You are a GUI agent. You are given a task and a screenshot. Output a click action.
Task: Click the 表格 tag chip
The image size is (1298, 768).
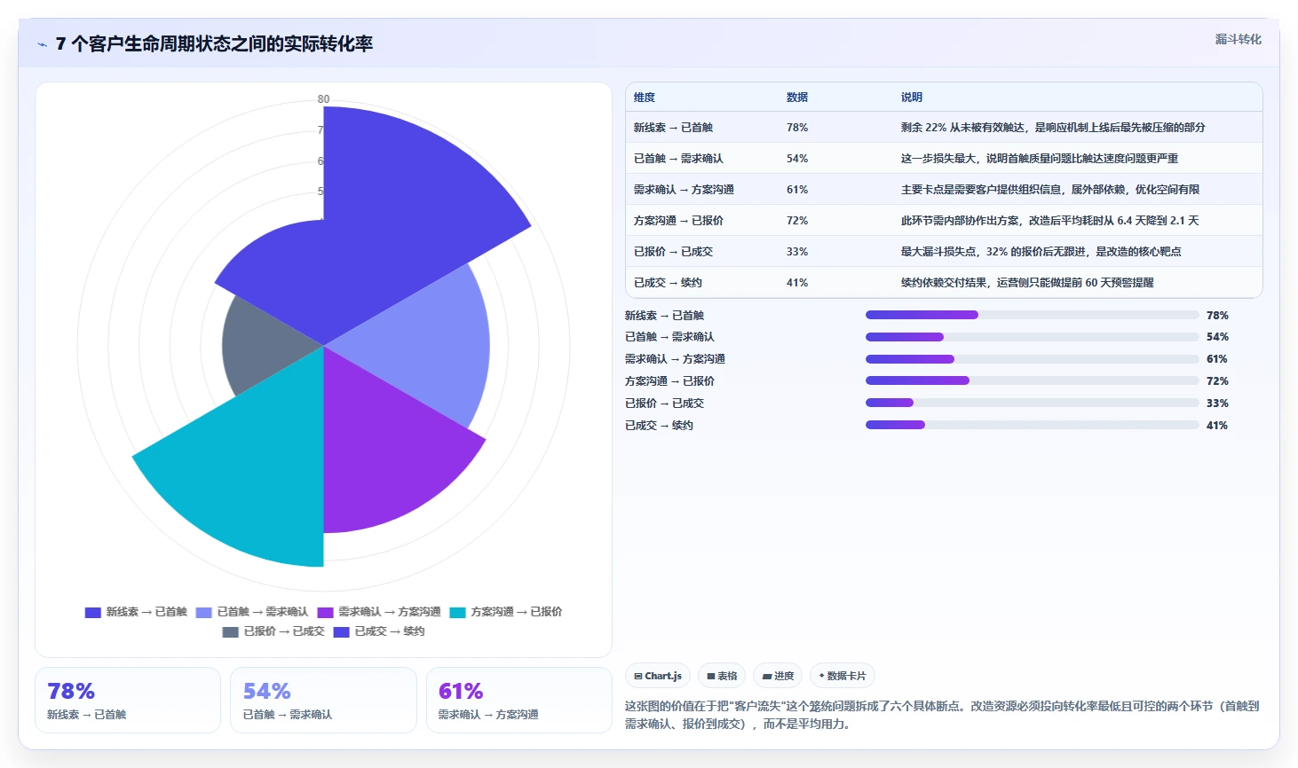pos(722,676)
